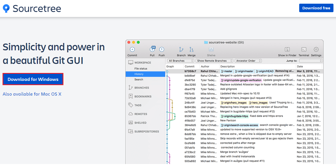Click the Push toolbar icon

pos(162,49)
